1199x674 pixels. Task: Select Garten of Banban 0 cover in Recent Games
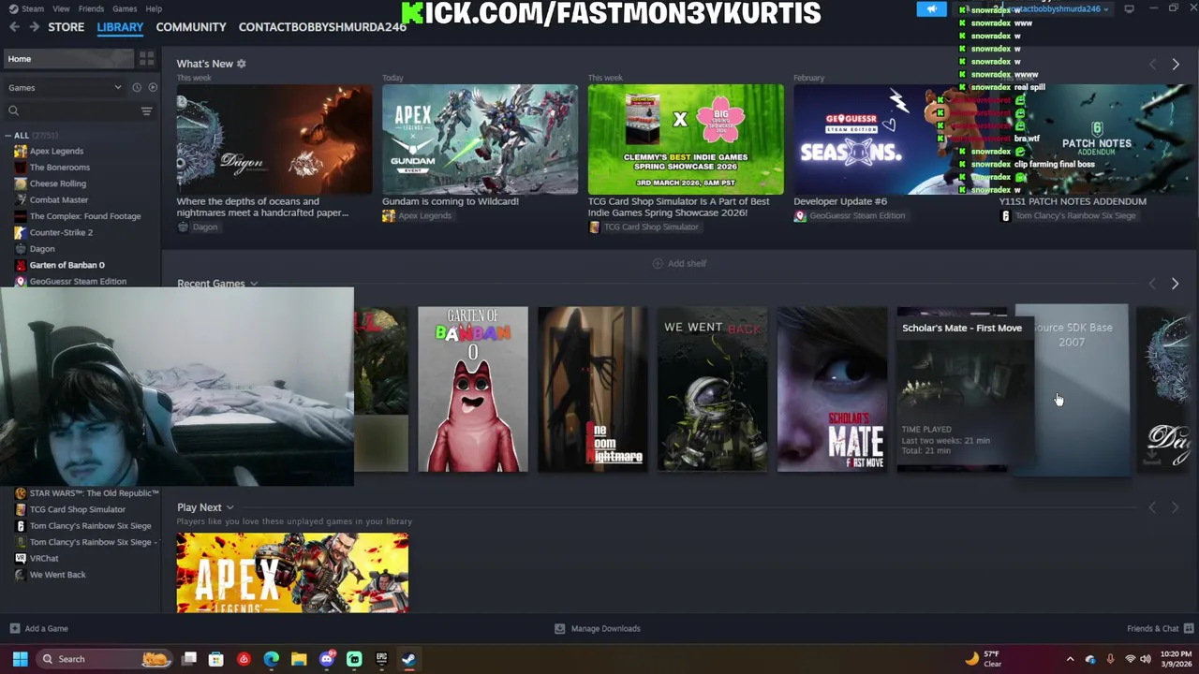pos(473,389)
